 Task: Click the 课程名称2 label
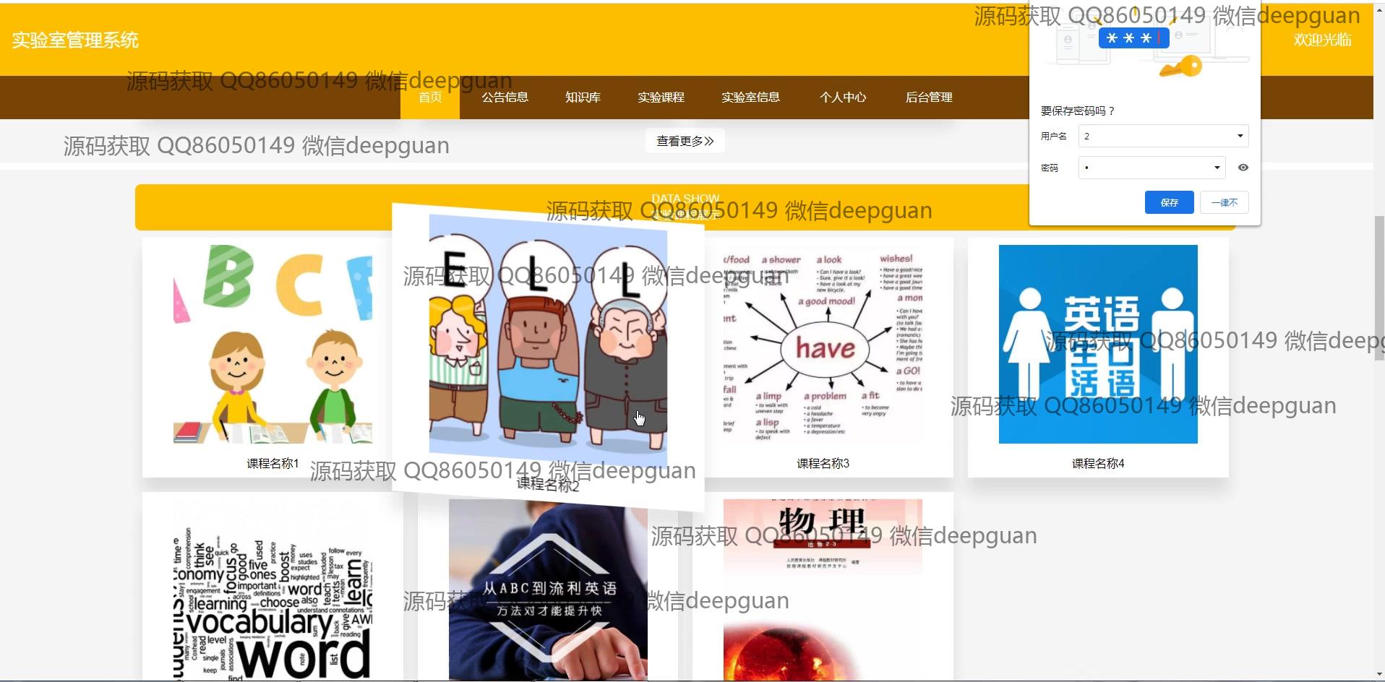pos(548,485)
